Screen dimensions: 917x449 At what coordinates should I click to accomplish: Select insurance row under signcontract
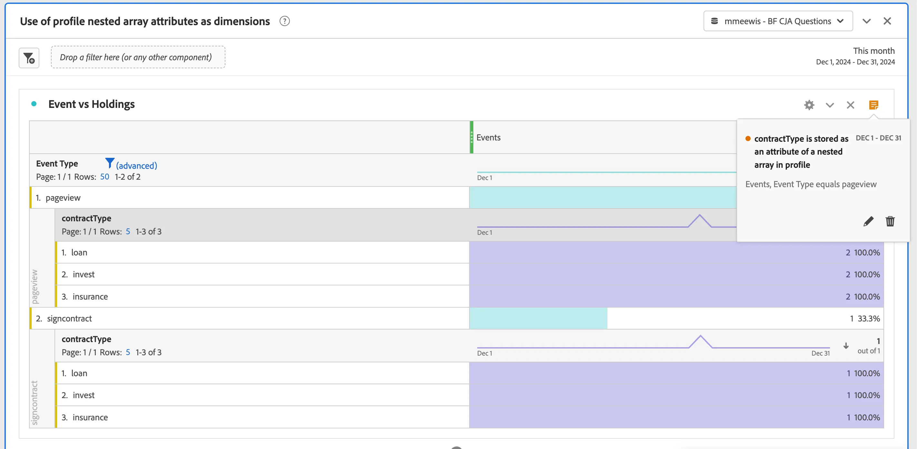262,417
